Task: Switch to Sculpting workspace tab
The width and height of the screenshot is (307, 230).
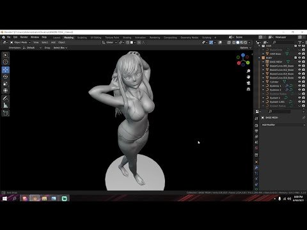Action: point(82,38)
